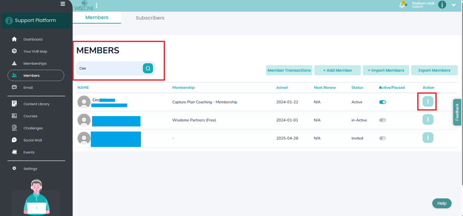The width and height of the screenshot is (463, 216).
Task: Click the Joined column header
Action: (x=282, y=87)
